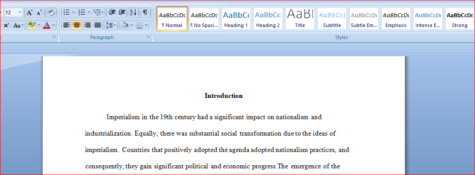Apply yellow text highlight color

tap(32, 25)
